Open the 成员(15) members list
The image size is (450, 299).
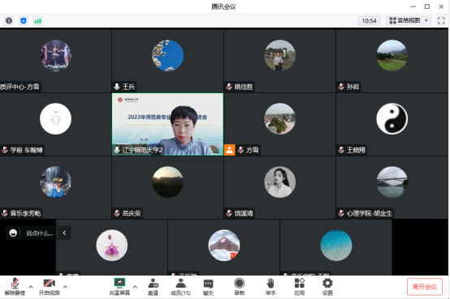[x=180, y=287]
